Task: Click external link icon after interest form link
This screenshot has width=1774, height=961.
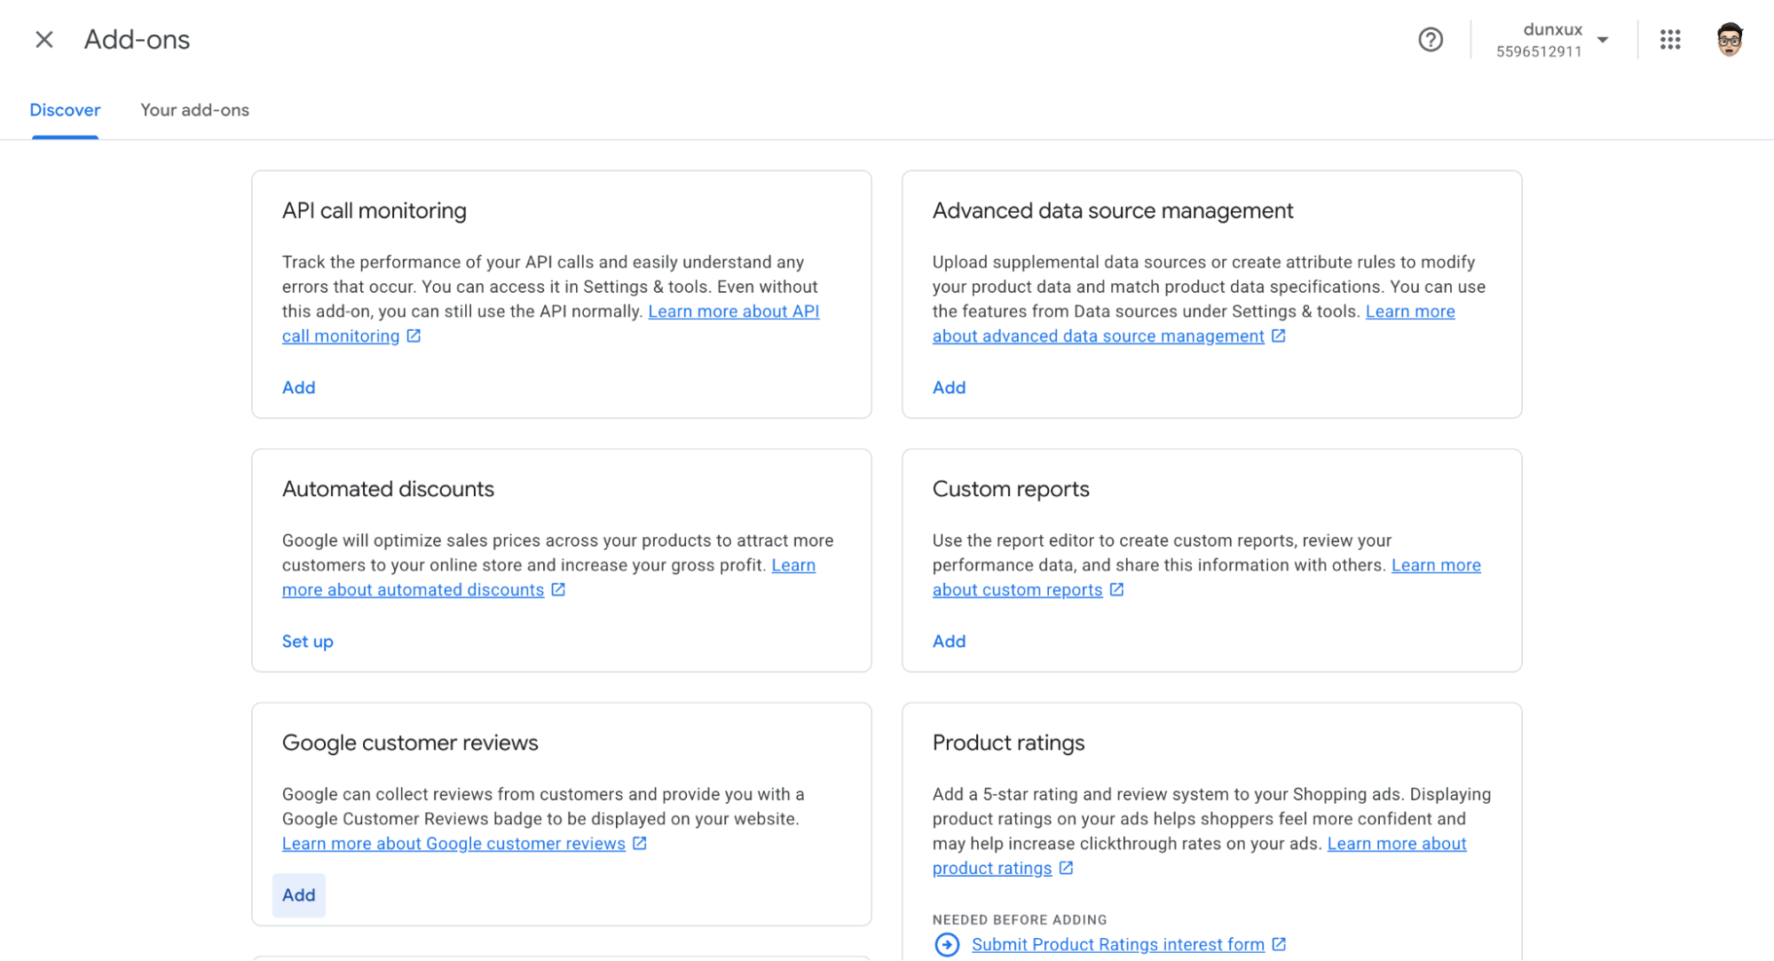Action: point(1278,944)
